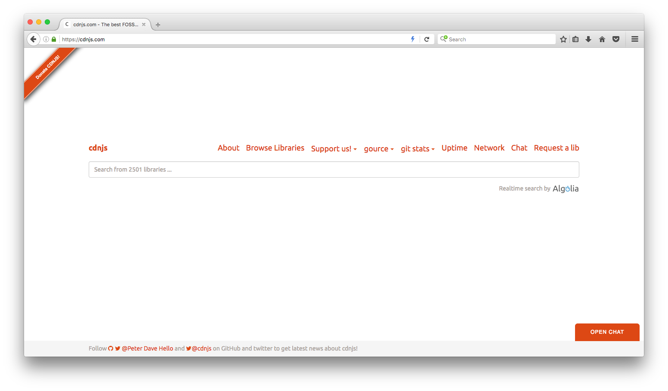Open the browser hamburger menu
This screenshot has height=391, width=668.
tap(635, 39)
